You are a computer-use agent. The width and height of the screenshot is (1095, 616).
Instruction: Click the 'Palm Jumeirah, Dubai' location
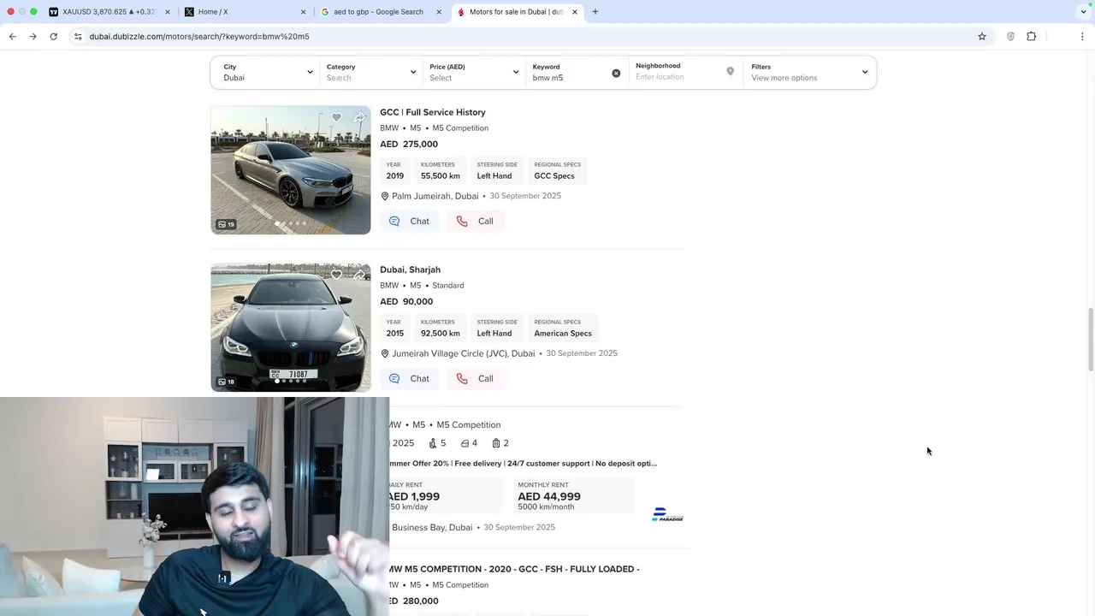(x=435, y=196)
